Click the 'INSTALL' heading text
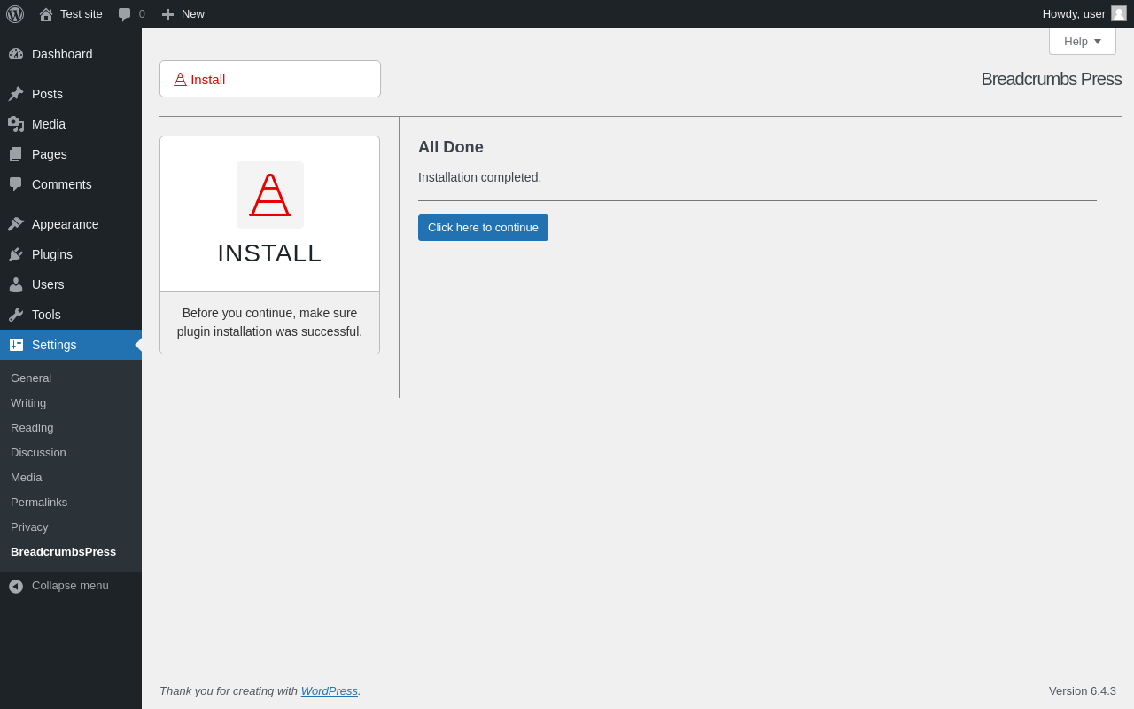 click(x=270, y=253)
